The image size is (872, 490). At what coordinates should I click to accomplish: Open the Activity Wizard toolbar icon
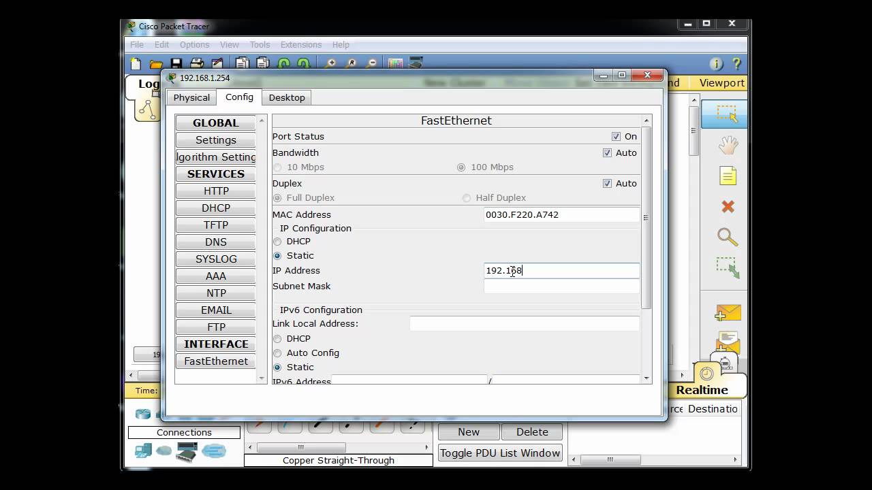pos(217,64)
